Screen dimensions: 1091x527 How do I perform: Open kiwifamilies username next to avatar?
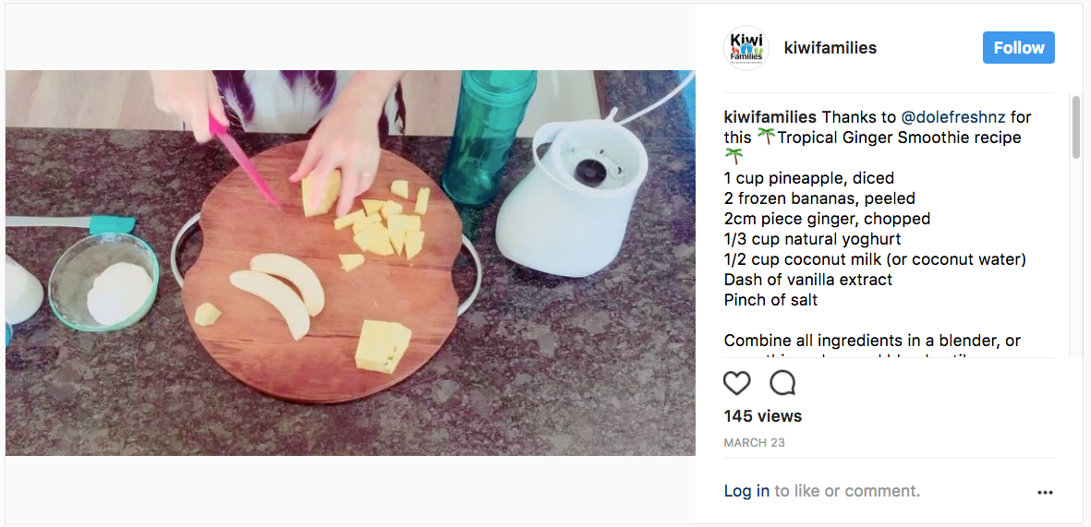click(830, 48)
